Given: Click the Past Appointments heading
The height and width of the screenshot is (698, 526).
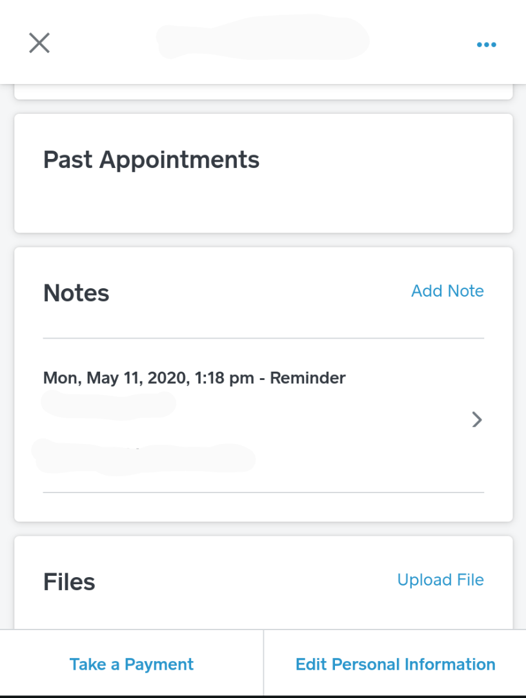Looking at the screenshot, I should (x=151, y=160).
